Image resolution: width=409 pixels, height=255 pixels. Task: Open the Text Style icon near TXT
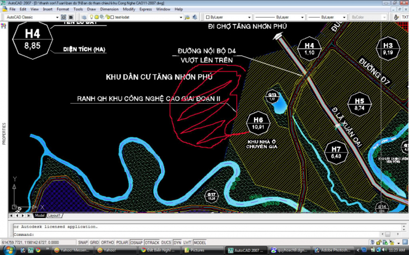tap(396, 17)
